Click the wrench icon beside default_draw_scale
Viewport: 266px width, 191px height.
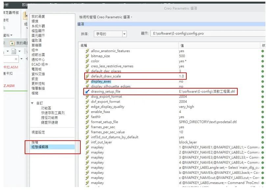point(86,76)
